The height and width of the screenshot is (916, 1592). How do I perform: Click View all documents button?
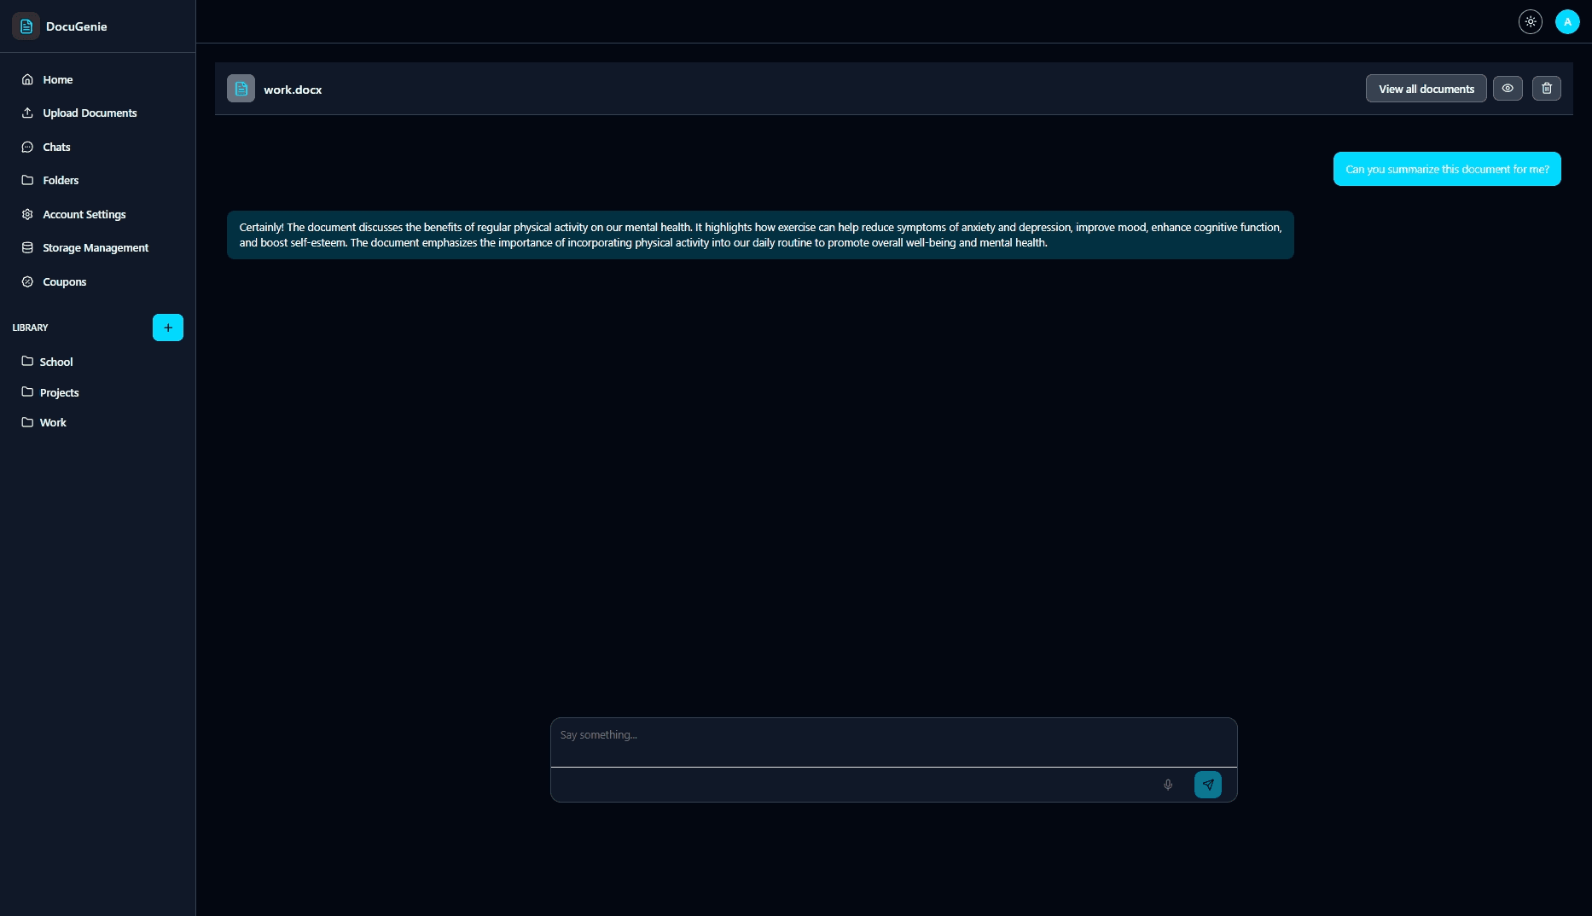pos(1426,89)
